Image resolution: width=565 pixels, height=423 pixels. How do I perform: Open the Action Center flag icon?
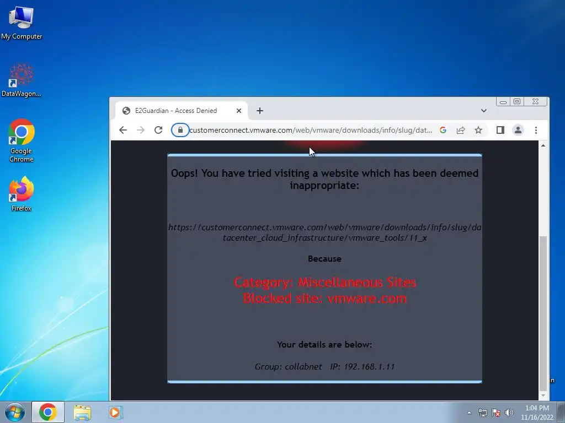[496, 413]
